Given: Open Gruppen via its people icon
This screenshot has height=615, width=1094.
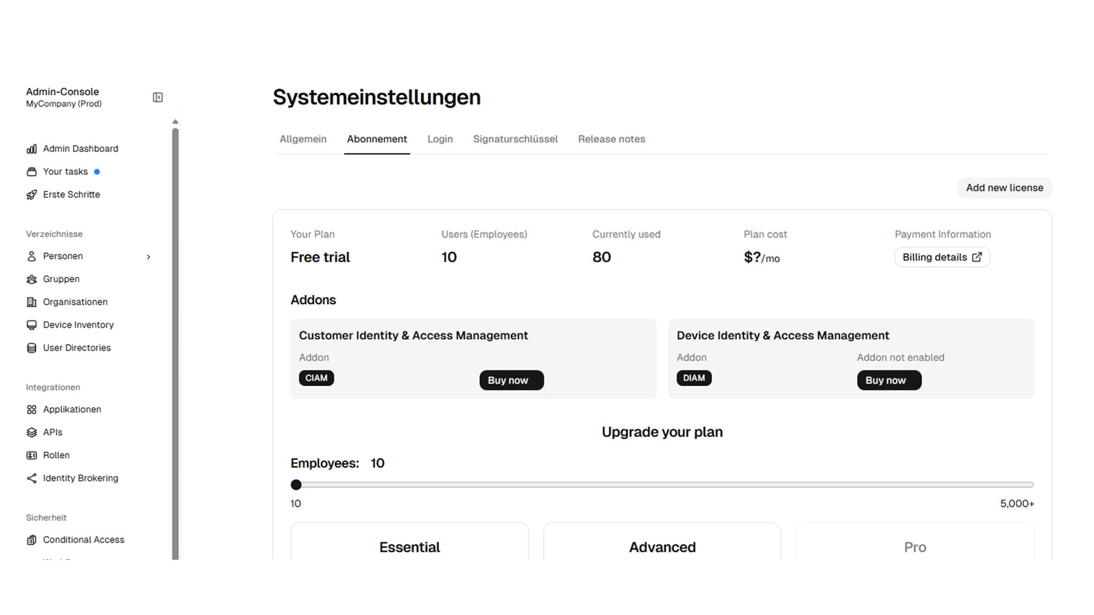Looking at the screenshot, I should (x=32, y=279).
